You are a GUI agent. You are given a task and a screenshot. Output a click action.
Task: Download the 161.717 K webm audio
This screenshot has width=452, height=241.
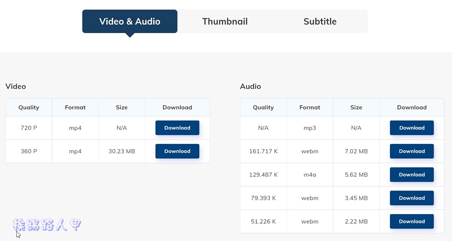[x=412, y=151]
